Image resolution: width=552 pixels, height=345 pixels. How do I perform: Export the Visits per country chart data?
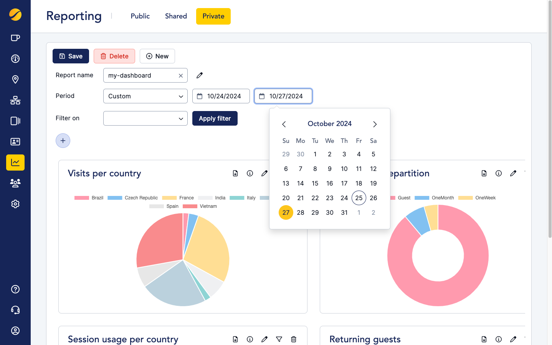coord(235,173)
